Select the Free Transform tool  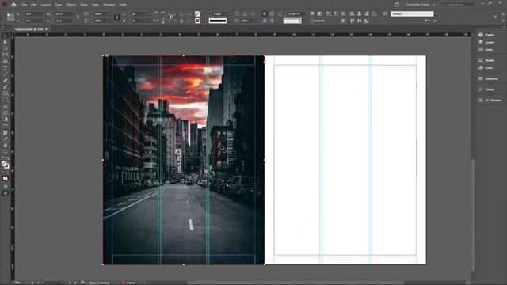(6, 113)
